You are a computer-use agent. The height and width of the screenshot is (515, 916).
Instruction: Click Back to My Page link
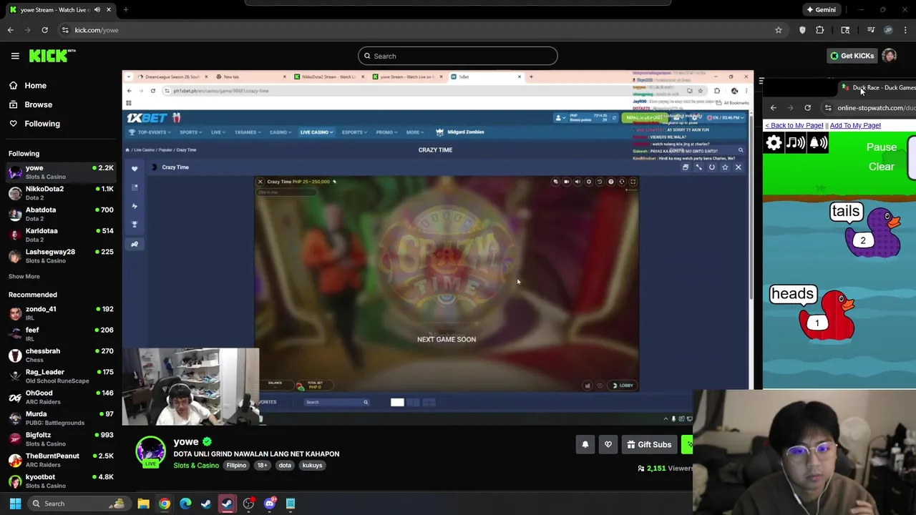794,126
